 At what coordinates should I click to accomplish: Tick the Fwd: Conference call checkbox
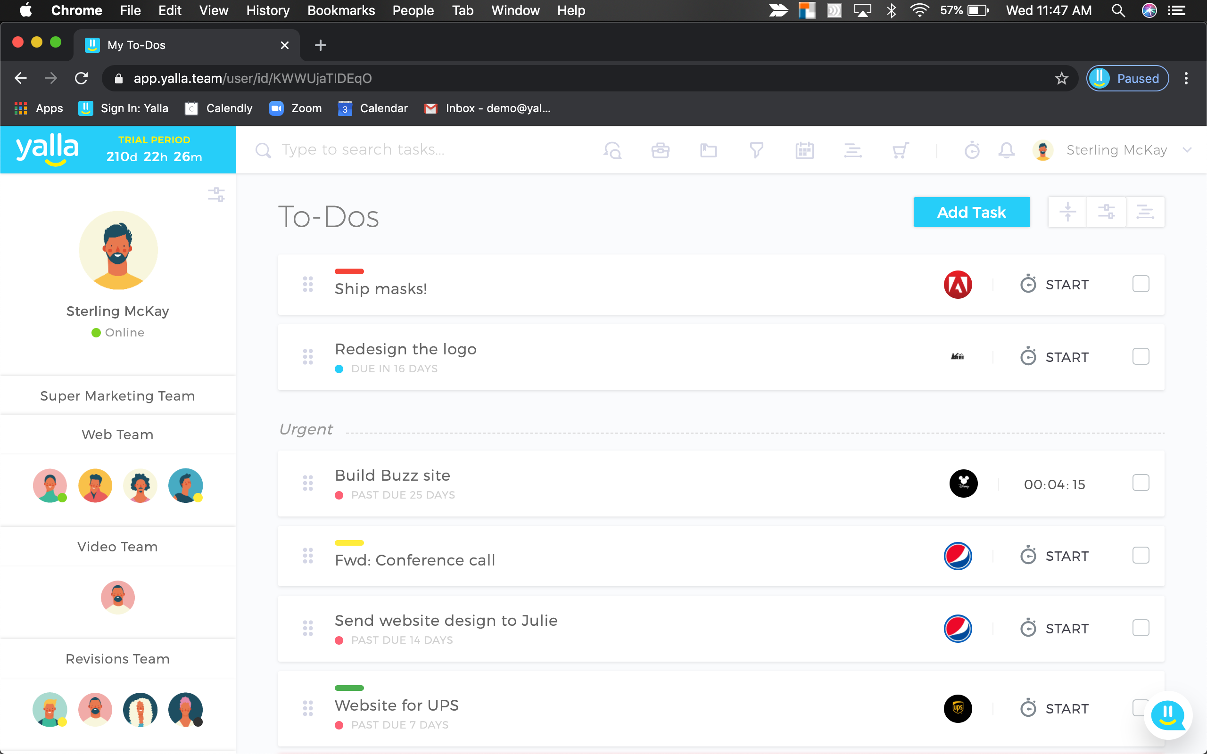(x=1140, y=556)
